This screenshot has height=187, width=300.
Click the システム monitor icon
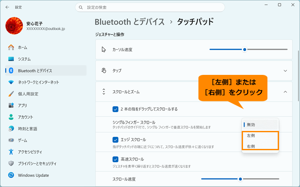[11, 59]
